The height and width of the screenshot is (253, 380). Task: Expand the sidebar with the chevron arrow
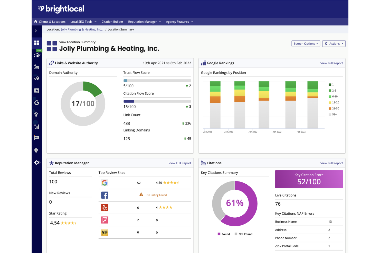(x=36, y=31)
